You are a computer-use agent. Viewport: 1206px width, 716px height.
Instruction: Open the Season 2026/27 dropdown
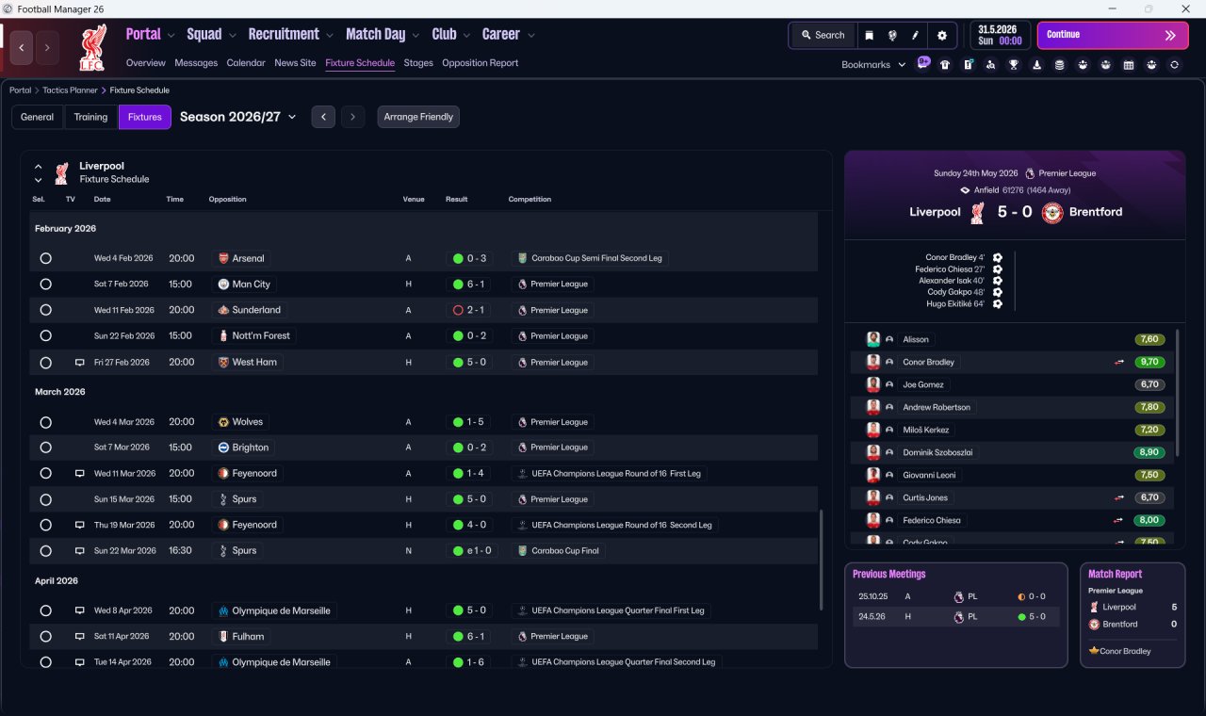tap(237, 117)
